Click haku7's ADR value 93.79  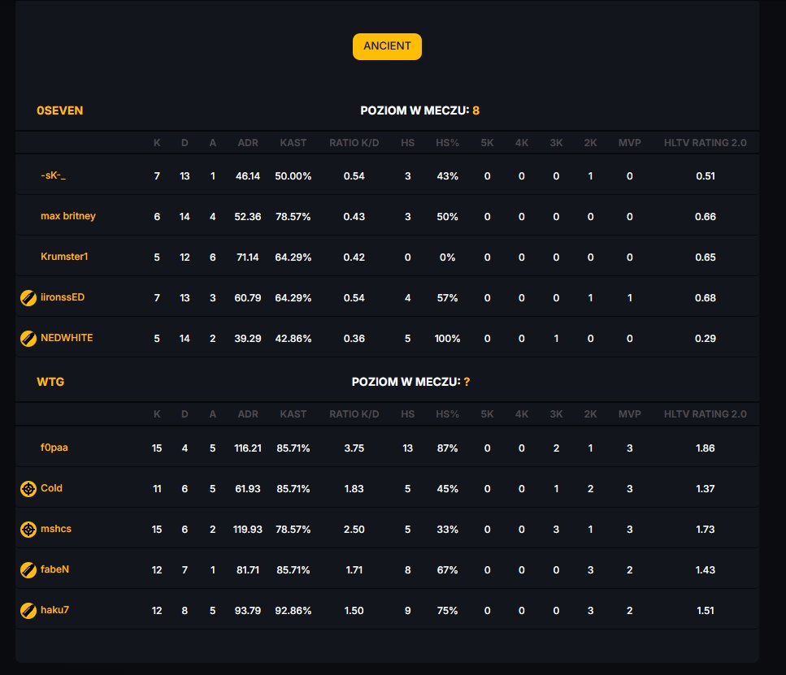[x=248, y=611]
